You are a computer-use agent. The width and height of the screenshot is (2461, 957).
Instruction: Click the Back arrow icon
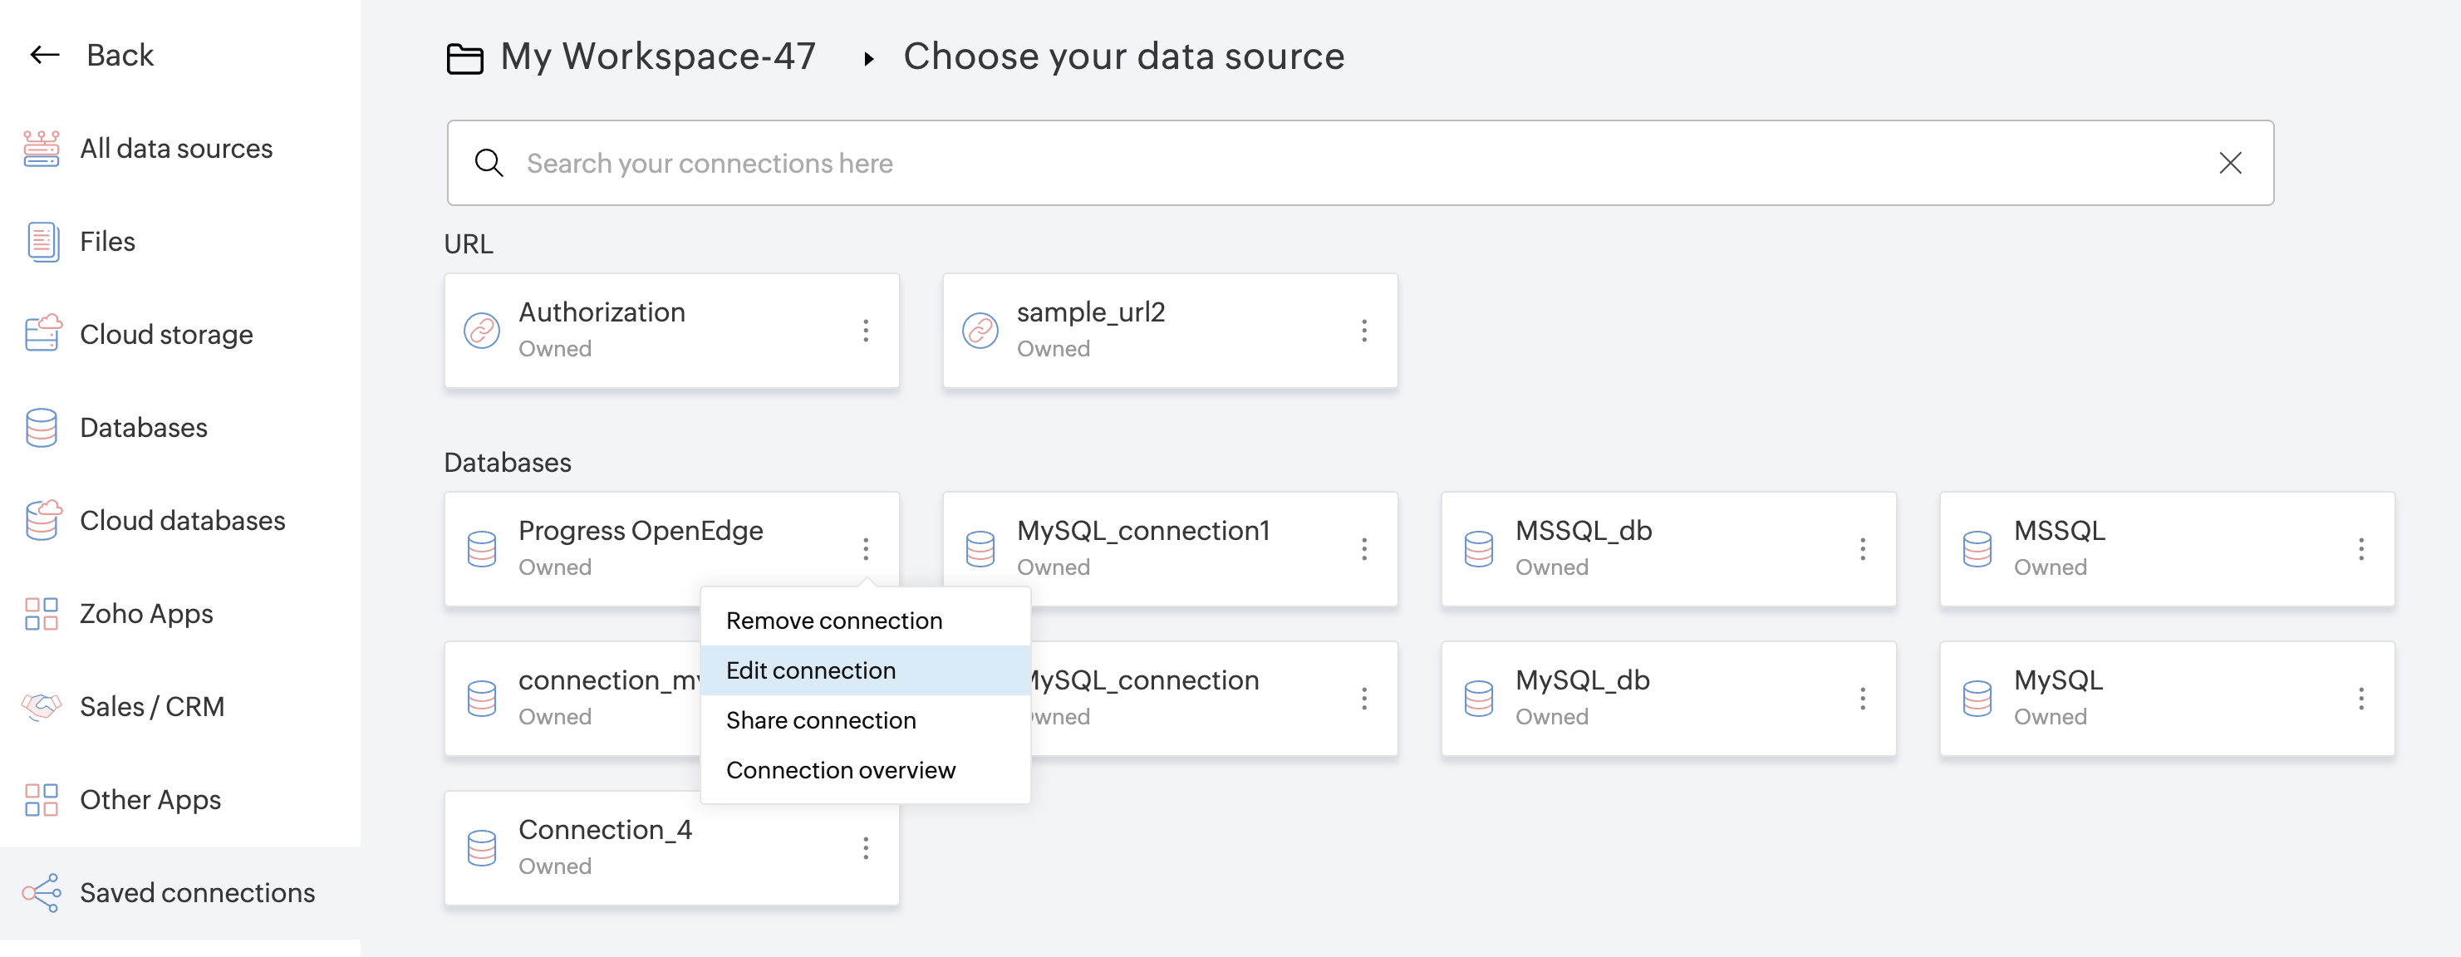click(x=45, y=56)
